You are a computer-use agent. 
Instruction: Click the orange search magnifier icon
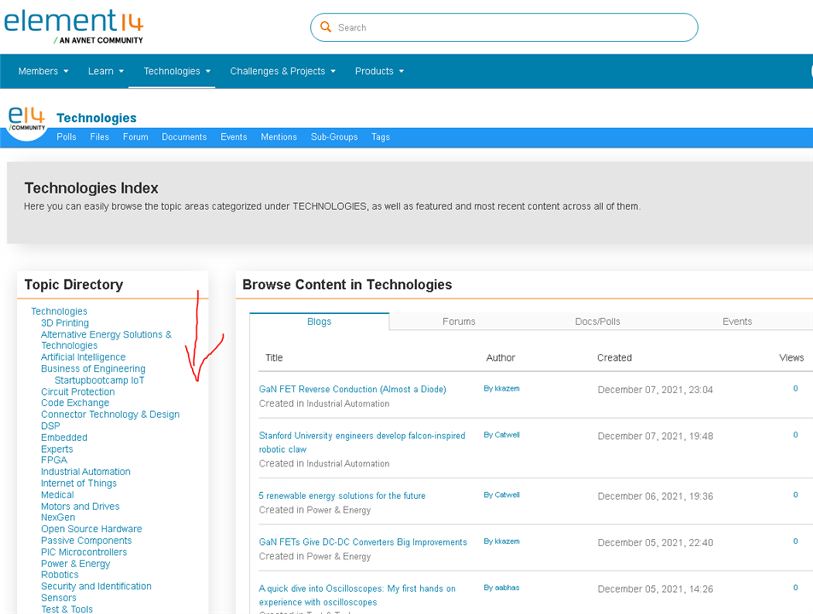click(x=325, y=27)
